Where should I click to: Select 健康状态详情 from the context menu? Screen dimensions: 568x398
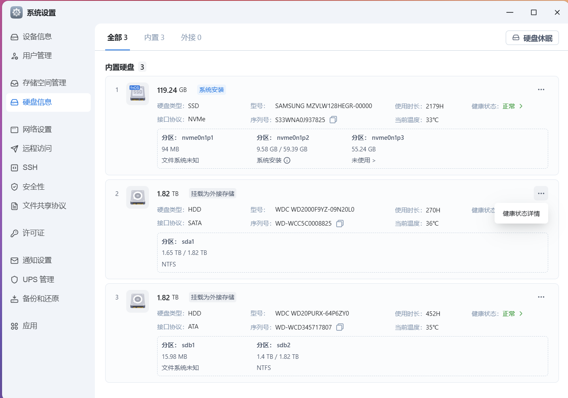[x=521, y=213]
